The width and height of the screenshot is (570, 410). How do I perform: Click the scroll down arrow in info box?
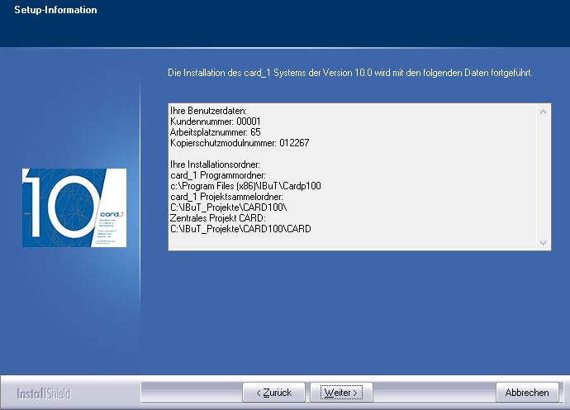[x=543, y=243]
